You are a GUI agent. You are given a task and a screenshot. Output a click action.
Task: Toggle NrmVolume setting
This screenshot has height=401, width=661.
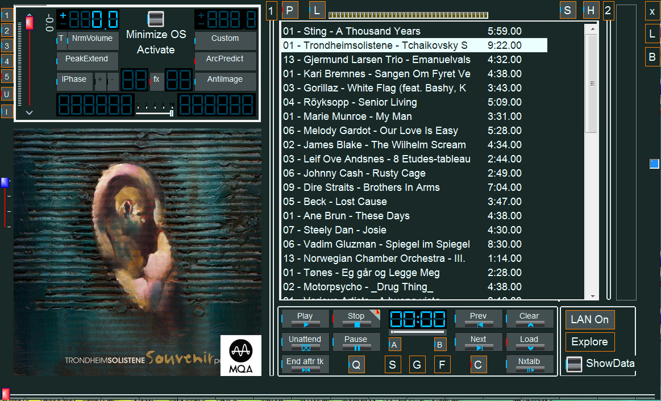point(93,40)
